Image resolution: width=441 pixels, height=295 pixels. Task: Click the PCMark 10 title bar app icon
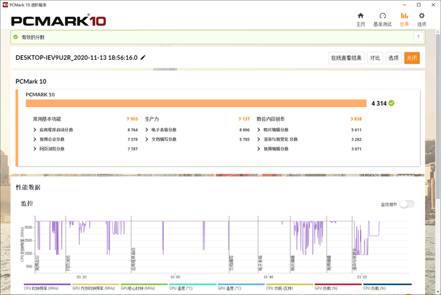point(5,5)
